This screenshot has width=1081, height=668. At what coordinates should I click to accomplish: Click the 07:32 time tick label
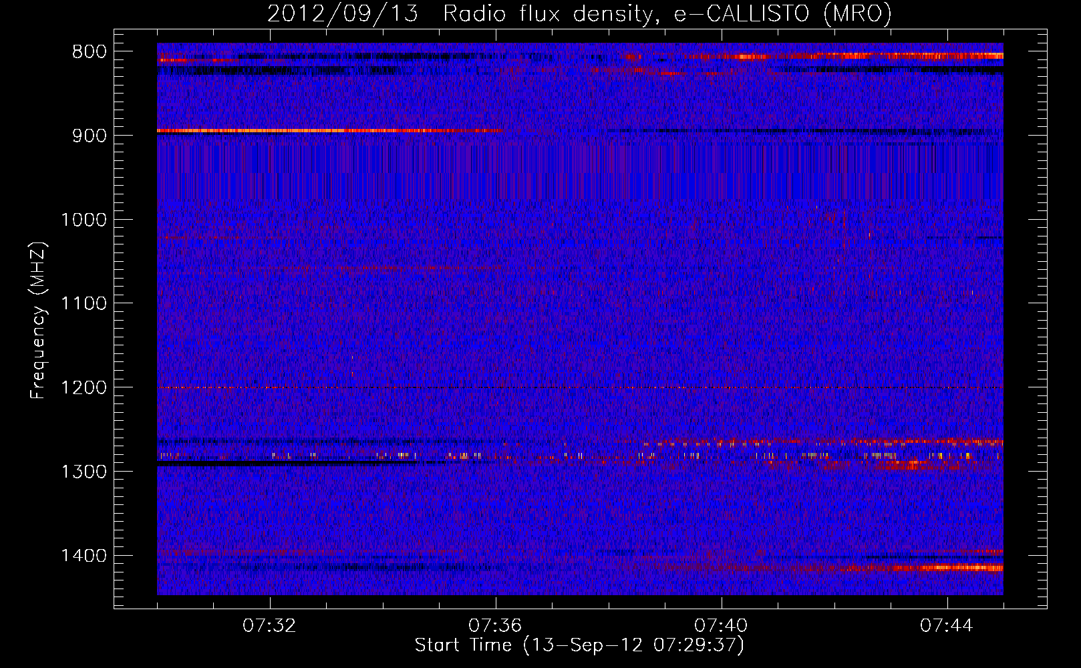click(269, 626)
